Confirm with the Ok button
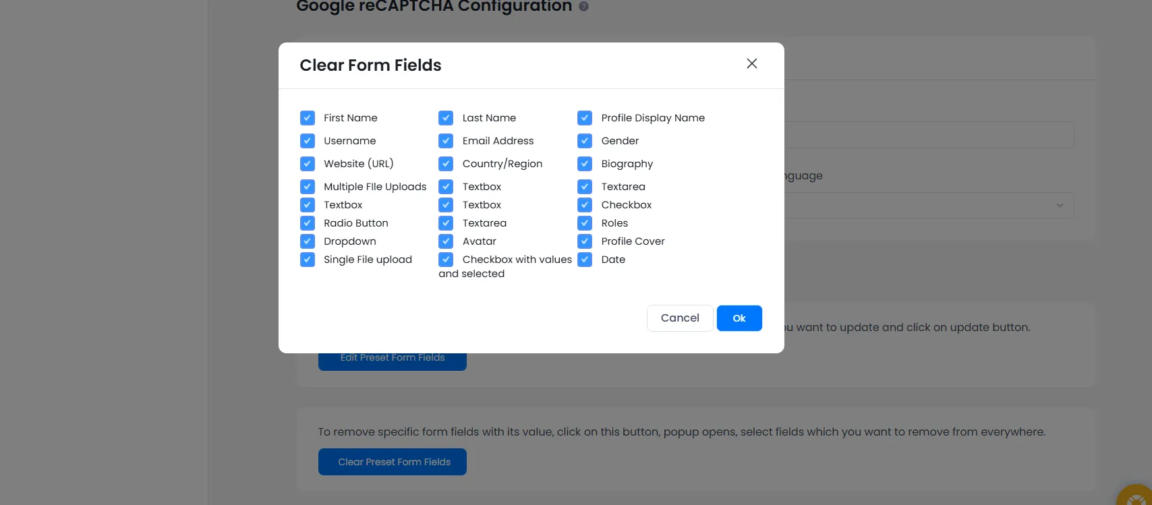Viewport: 1152px width, 505px height. pos(739,318)
